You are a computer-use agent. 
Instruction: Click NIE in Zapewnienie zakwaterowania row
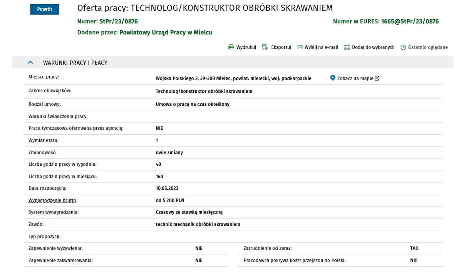199,260
